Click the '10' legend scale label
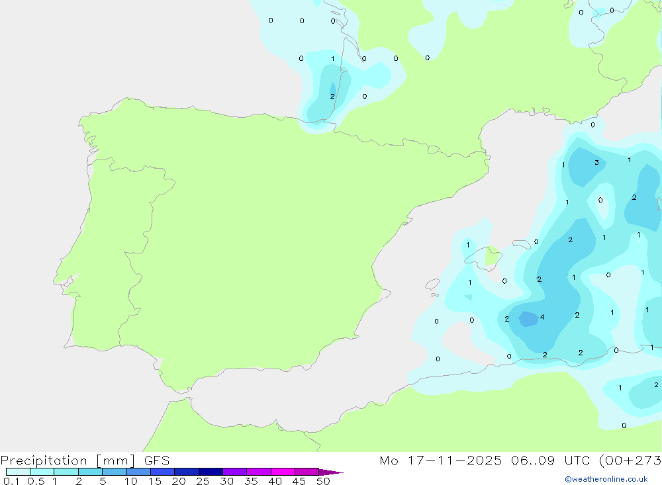The height and width of the screenshot is (485, 662). coord(131,481)
